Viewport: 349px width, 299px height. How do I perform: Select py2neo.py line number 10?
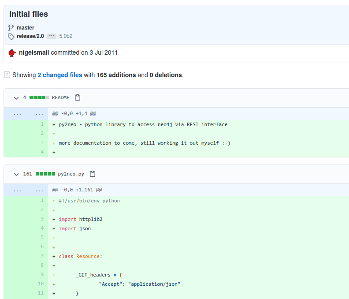click(41, 284)
